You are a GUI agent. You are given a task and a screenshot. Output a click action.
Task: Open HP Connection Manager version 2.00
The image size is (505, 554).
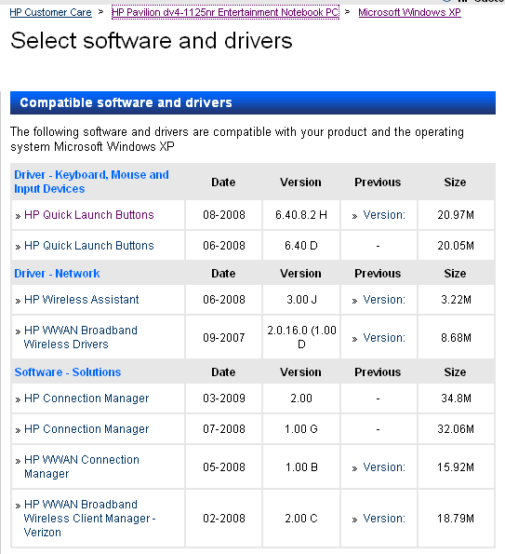pos(86,399)
